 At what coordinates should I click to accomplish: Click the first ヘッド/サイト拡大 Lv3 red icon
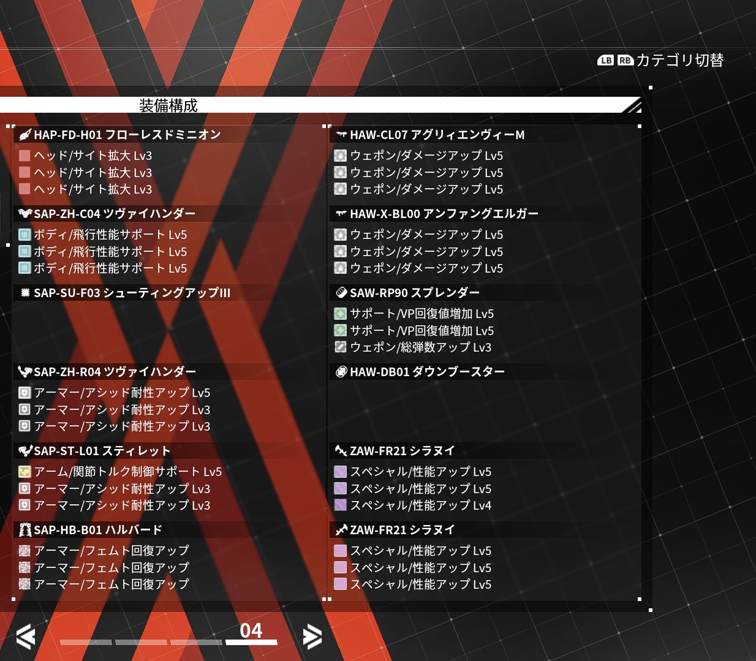coord(25,156)
